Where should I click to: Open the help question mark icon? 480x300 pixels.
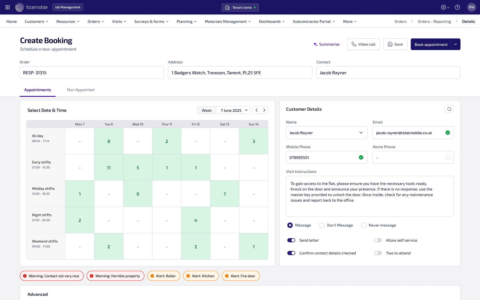pyautogui.click(x=457, y=7)
